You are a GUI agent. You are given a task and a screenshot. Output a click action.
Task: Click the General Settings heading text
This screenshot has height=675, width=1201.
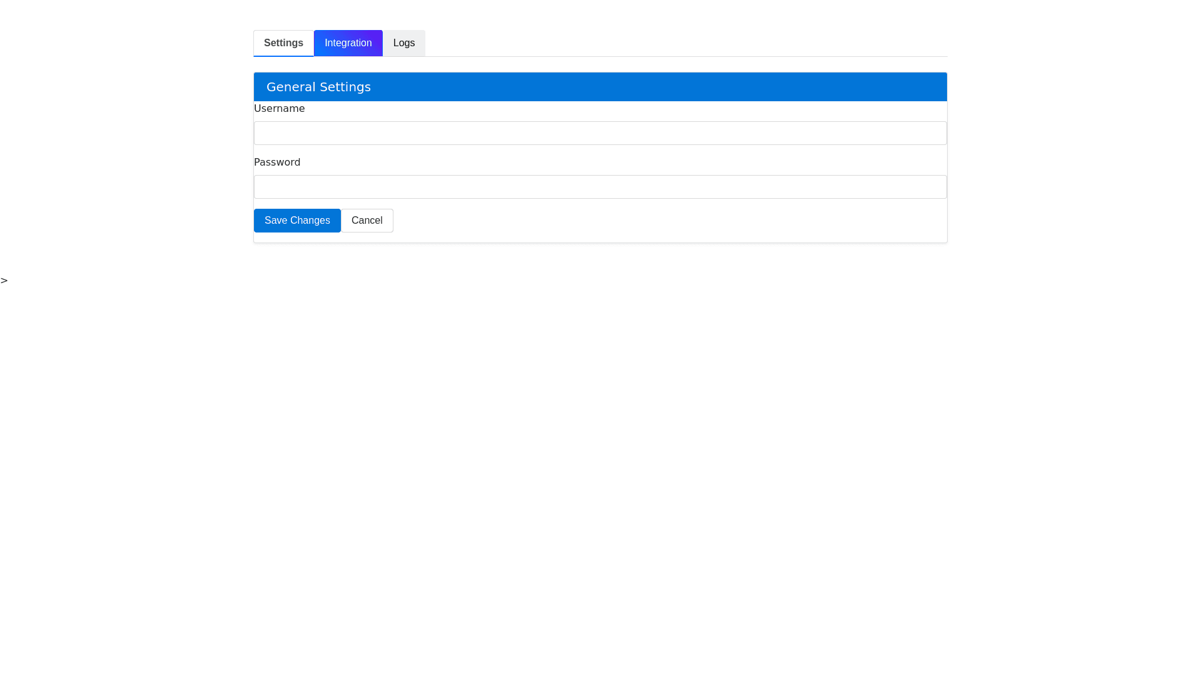tap(318, 87)
